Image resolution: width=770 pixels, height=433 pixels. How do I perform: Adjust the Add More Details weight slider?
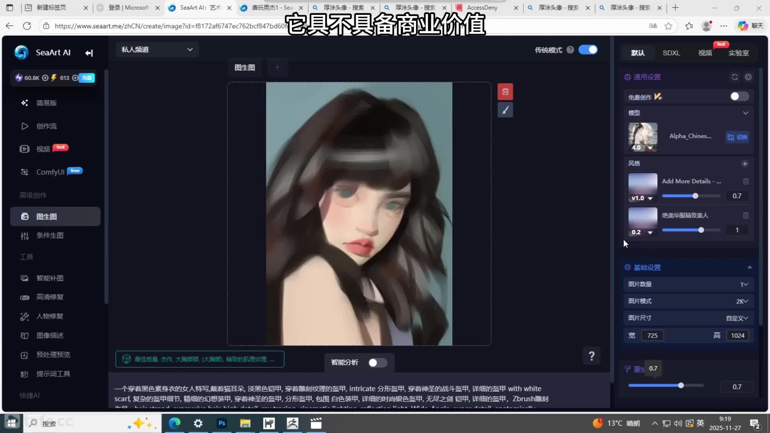click(695, 196)
